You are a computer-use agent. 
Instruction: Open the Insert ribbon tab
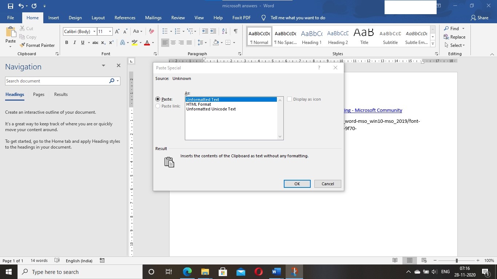point(53,18)
